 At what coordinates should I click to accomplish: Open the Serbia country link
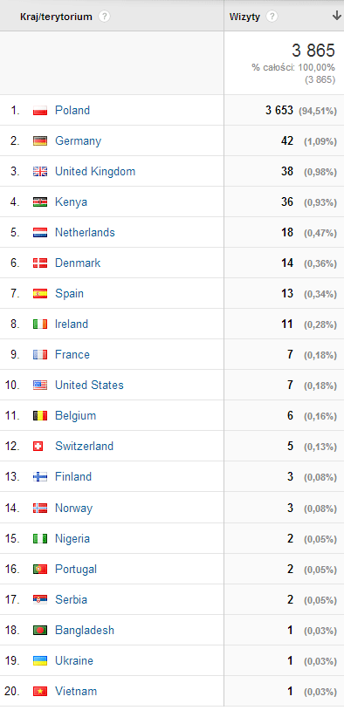[71, 599]
